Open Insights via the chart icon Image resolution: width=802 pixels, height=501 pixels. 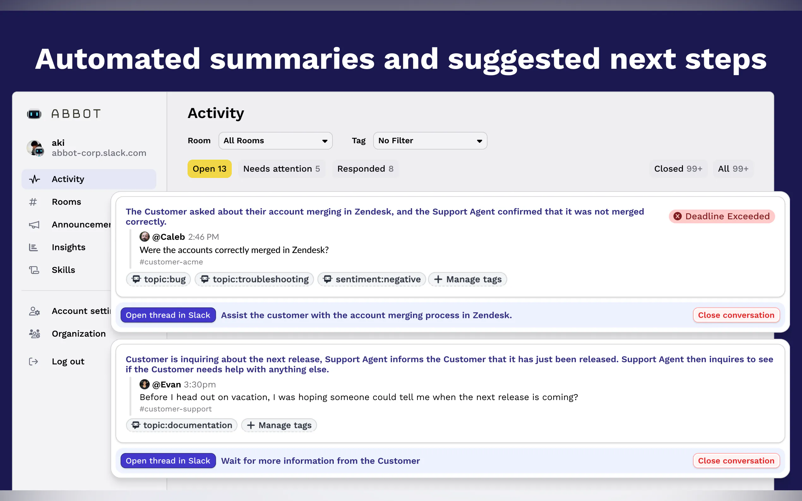33,247
